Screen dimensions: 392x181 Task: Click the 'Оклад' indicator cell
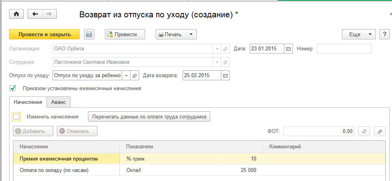coord(170,170)
